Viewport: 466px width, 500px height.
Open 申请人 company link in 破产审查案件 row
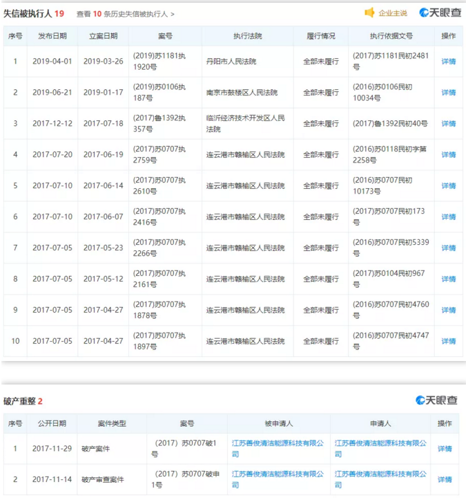(380, 479)
